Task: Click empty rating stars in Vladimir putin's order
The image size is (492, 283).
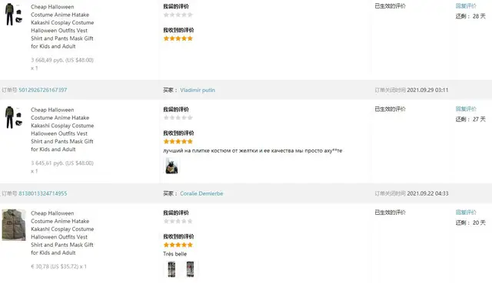Action: coord(178,117)
